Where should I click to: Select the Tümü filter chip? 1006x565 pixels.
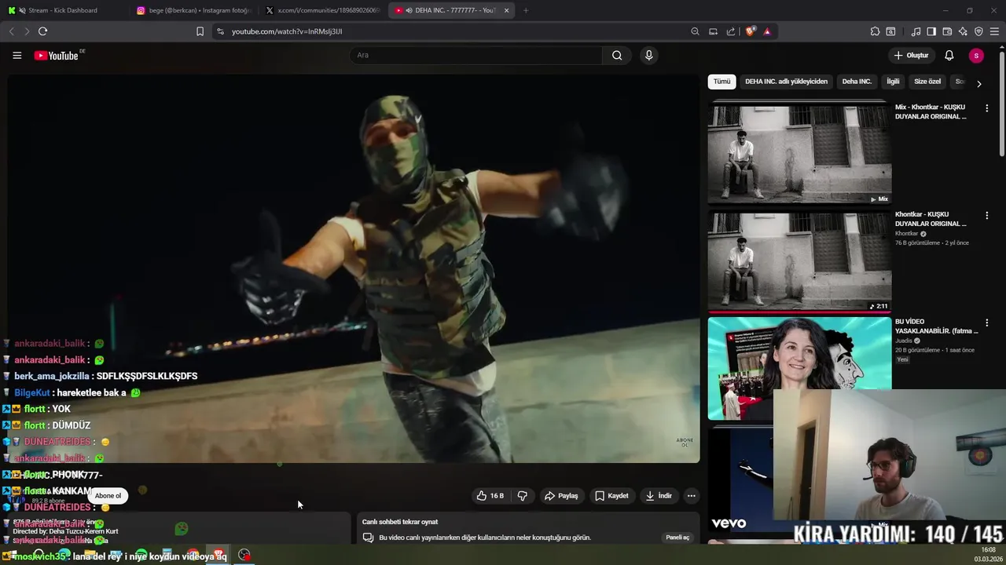(721, 82)
